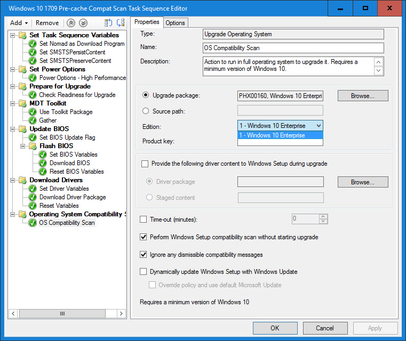Click the move step down arrow icon
The height and width of the screenshot is (341, 406).
pyautogui.click(x=83, y=23)
